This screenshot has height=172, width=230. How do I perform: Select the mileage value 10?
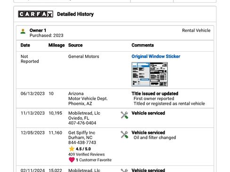pos(51,94)
